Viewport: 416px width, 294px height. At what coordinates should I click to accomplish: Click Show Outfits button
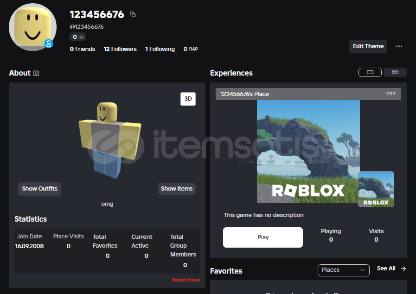tap(39, 189)
